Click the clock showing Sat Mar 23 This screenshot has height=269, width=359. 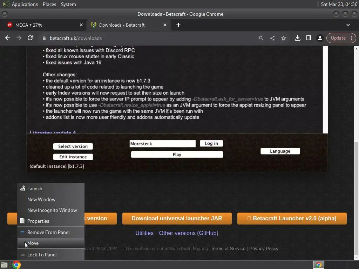(x=339, y=4)
